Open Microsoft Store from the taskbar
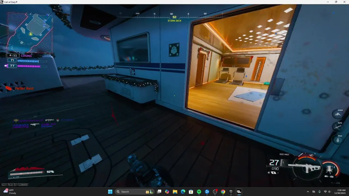Screen dimensions: 349x196 (191, 192)
